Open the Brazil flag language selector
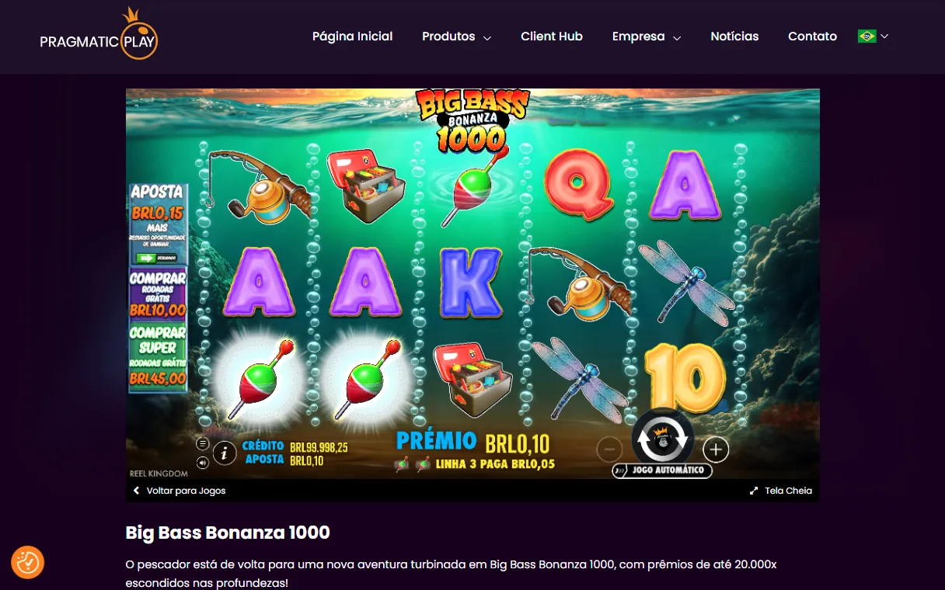This screenshot has height=590, width=945. click(x=873, y=36)
